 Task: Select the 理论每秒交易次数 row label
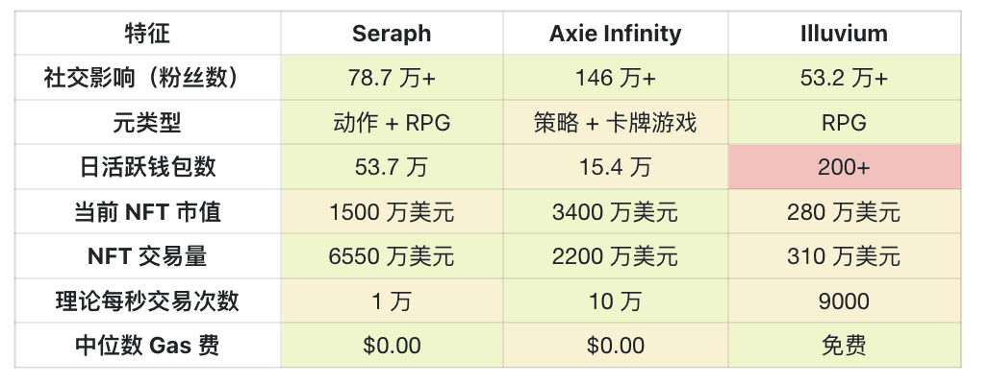147,301
